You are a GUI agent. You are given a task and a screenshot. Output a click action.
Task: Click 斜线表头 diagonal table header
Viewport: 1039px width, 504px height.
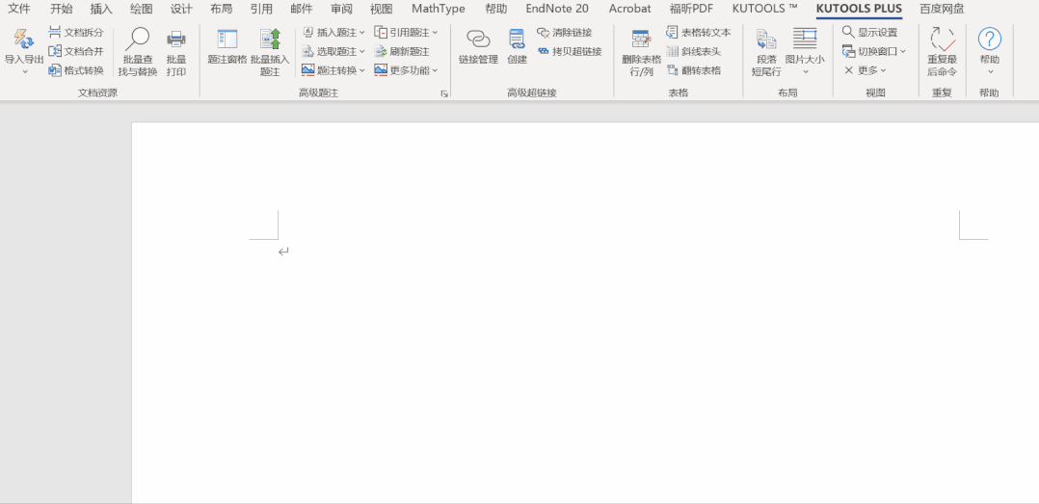pyautogui.click(x=694, y=51)
